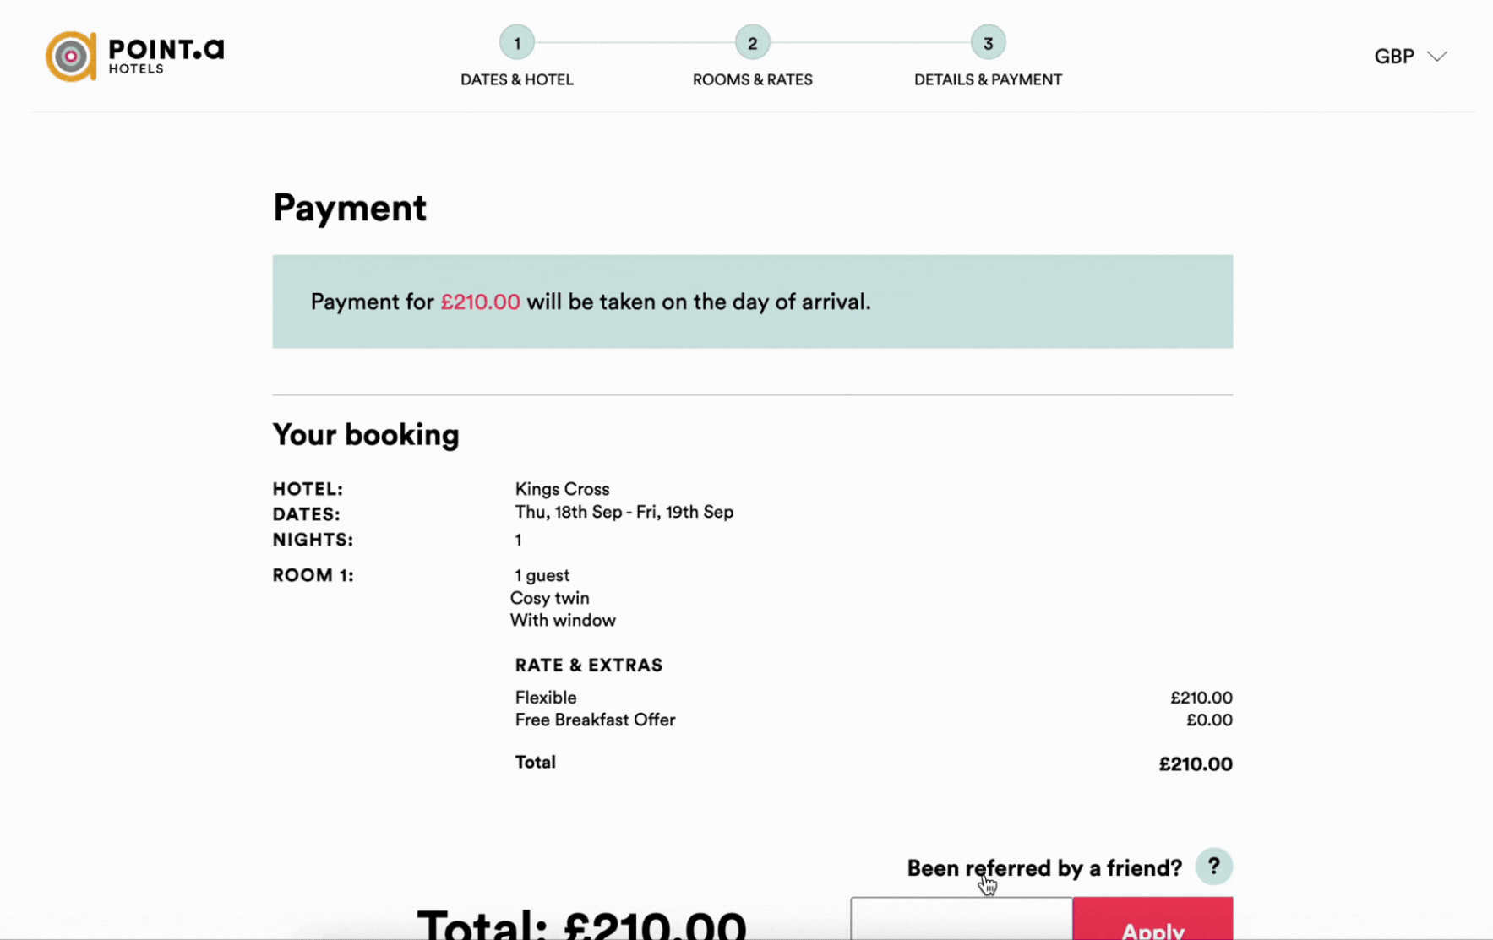Click the step 1 circle in the progress bar

(516, 43)
